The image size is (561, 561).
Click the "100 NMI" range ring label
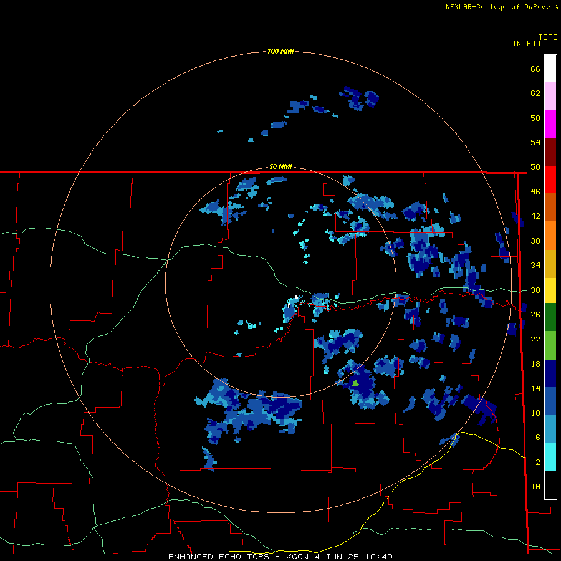point(280,51)
